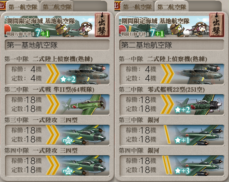Image resolution: width=229 pixels, height=182 pixels.
Task: Select 零式艦戦22型(251空) fighter slot
Action: 172,105
